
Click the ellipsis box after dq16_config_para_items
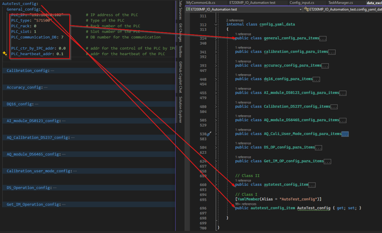[x=316, y=79]
